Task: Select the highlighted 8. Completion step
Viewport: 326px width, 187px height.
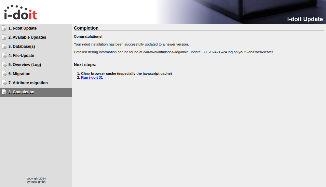Action: pos(36,92)
